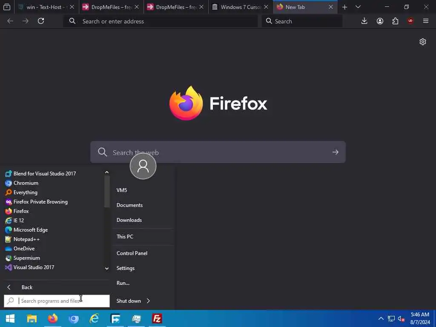Open the VM5 user folder
The height and width of the screenshot is (327, 436).
click(x=122, y=190)
